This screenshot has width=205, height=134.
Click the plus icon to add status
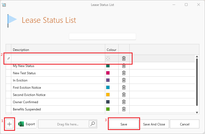(10, 124)
